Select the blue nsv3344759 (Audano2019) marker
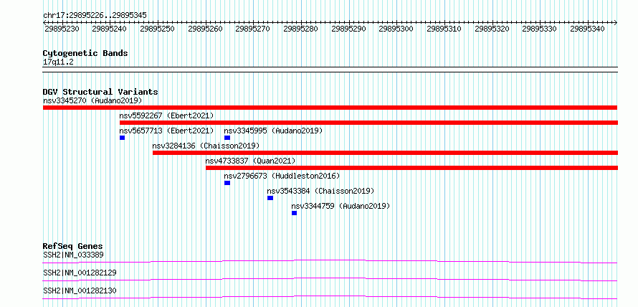Viewport: 638px width, 307px height. [294, 213]
